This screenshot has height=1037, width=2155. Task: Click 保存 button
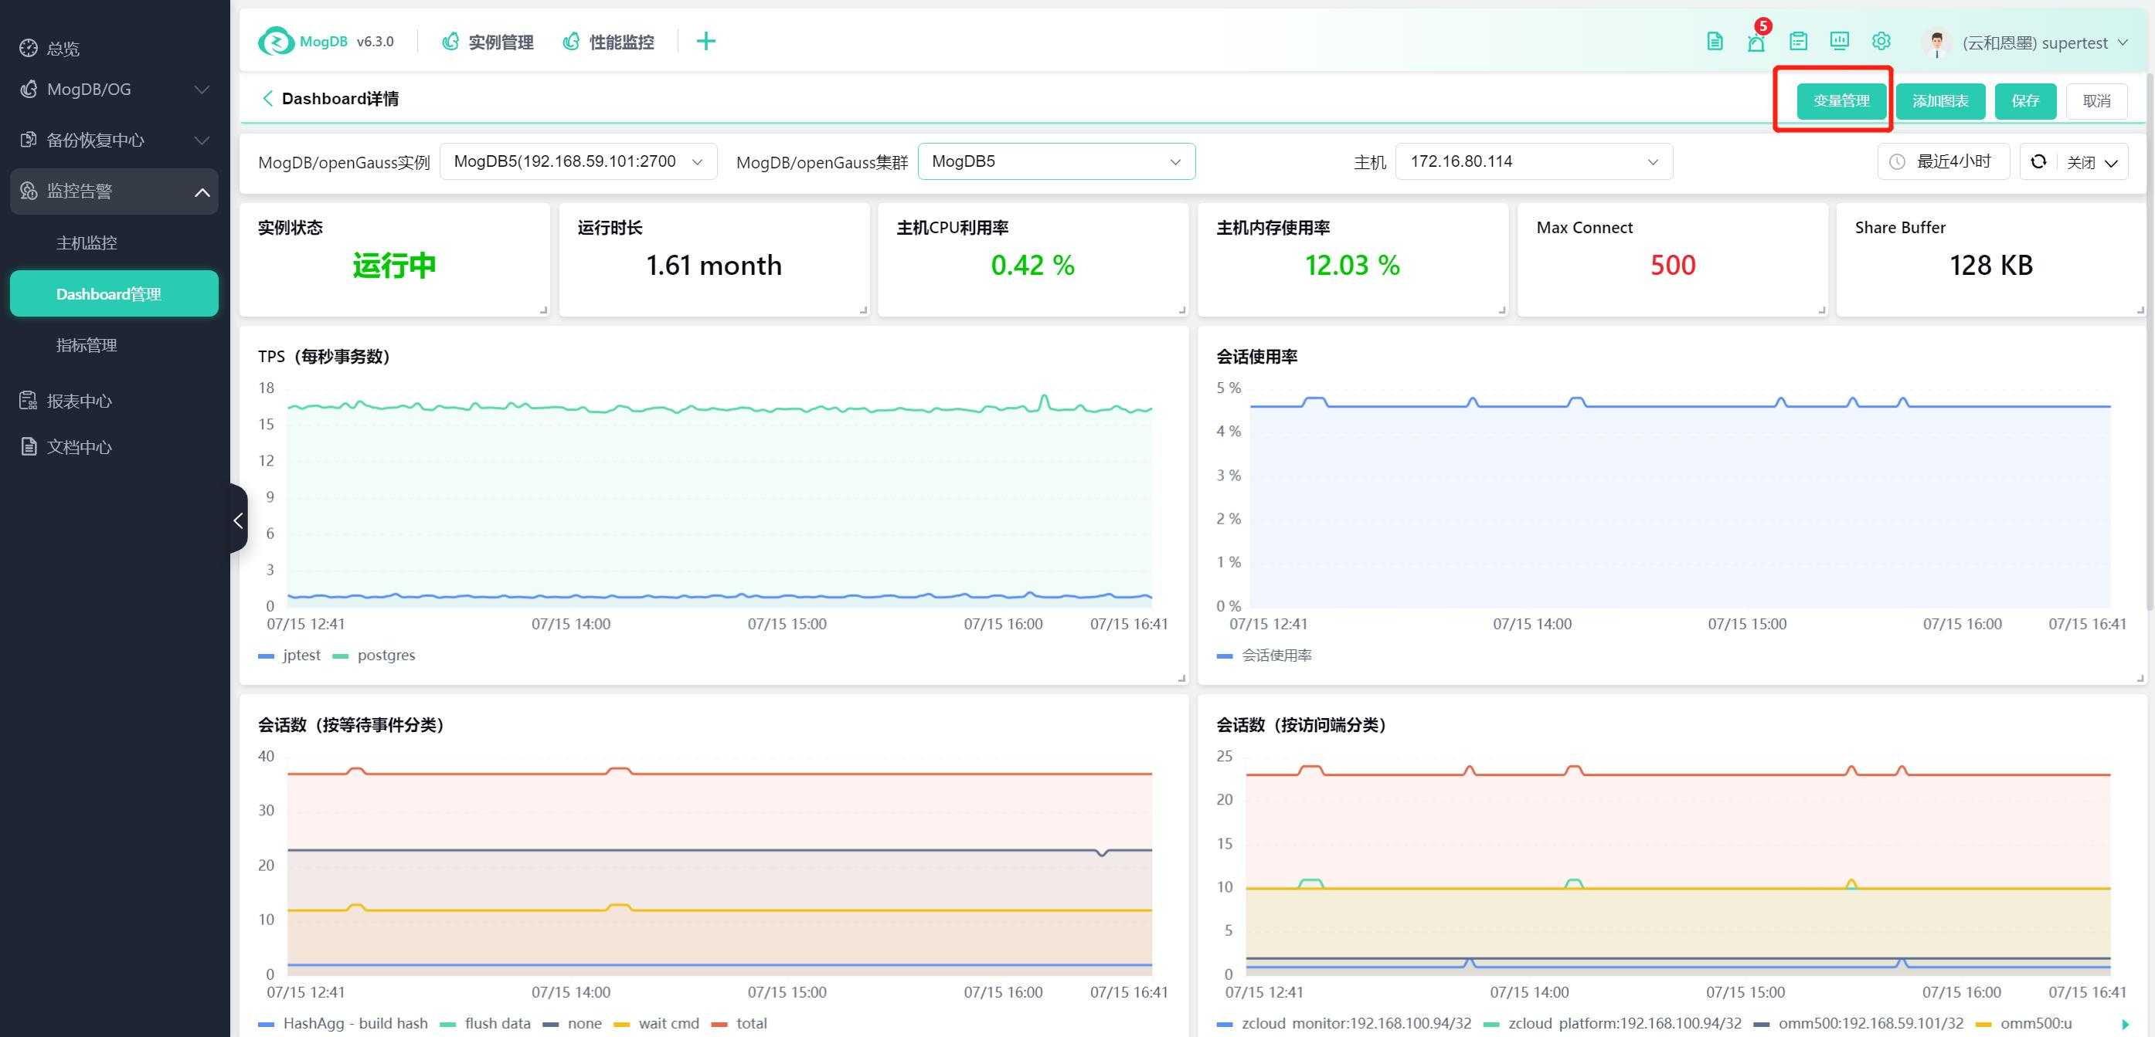coord(2025,101)
